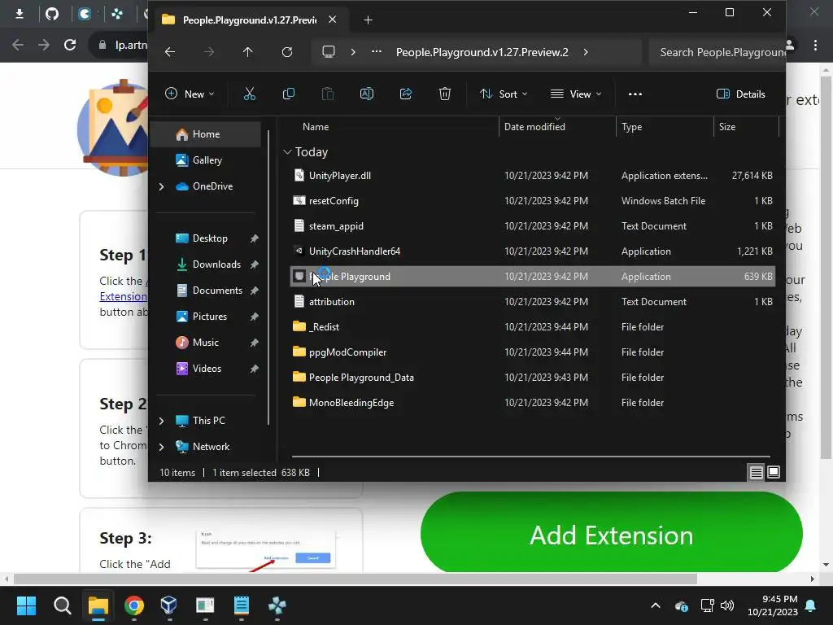Show hidden system tray icons
This screenshot has width=833, height=625.
click(656, 605)
